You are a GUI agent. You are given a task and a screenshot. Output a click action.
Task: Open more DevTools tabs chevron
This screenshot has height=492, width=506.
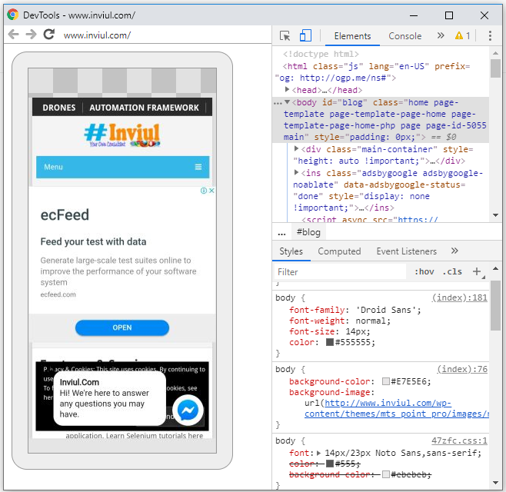[x=441, y=36]
